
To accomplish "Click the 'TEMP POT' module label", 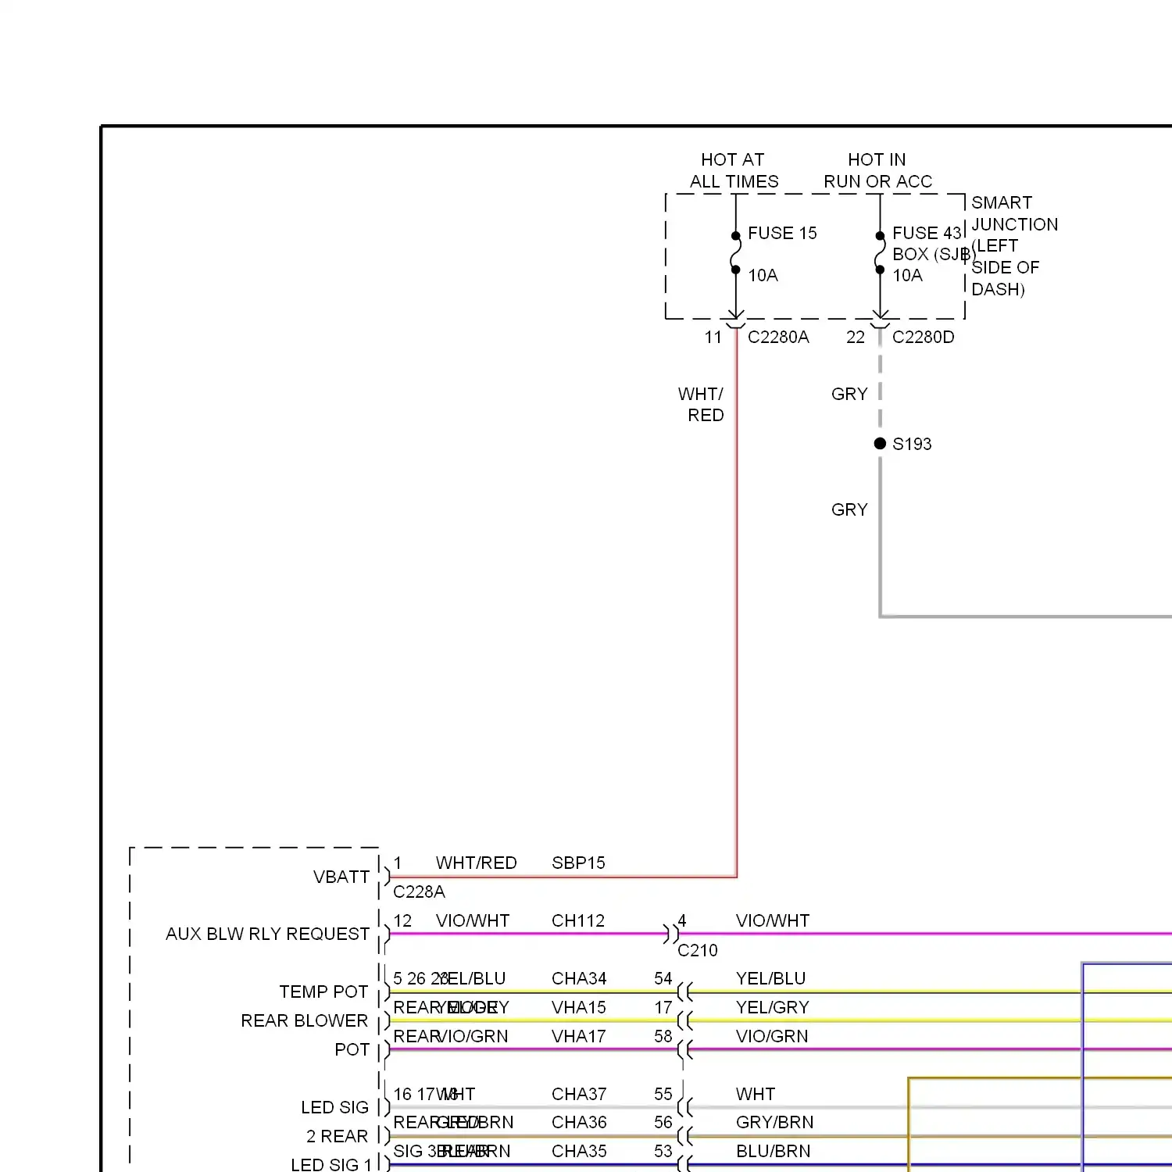I will click(323, 992).
